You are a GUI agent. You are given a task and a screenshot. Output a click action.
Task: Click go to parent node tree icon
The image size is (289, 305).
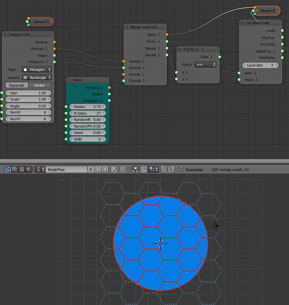click(123, 169)
